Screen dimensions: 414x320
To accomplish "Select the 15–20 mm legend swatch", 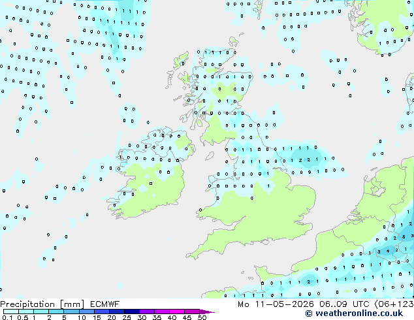I will click(102, 312).
